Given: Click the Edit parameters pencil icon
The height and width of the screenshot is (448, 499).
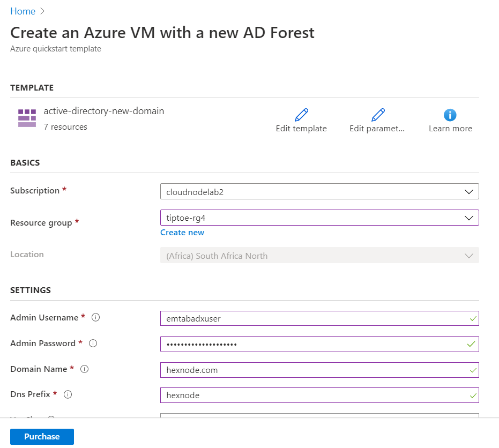Looking at the screenshot, I should click(x=378, y=115).
